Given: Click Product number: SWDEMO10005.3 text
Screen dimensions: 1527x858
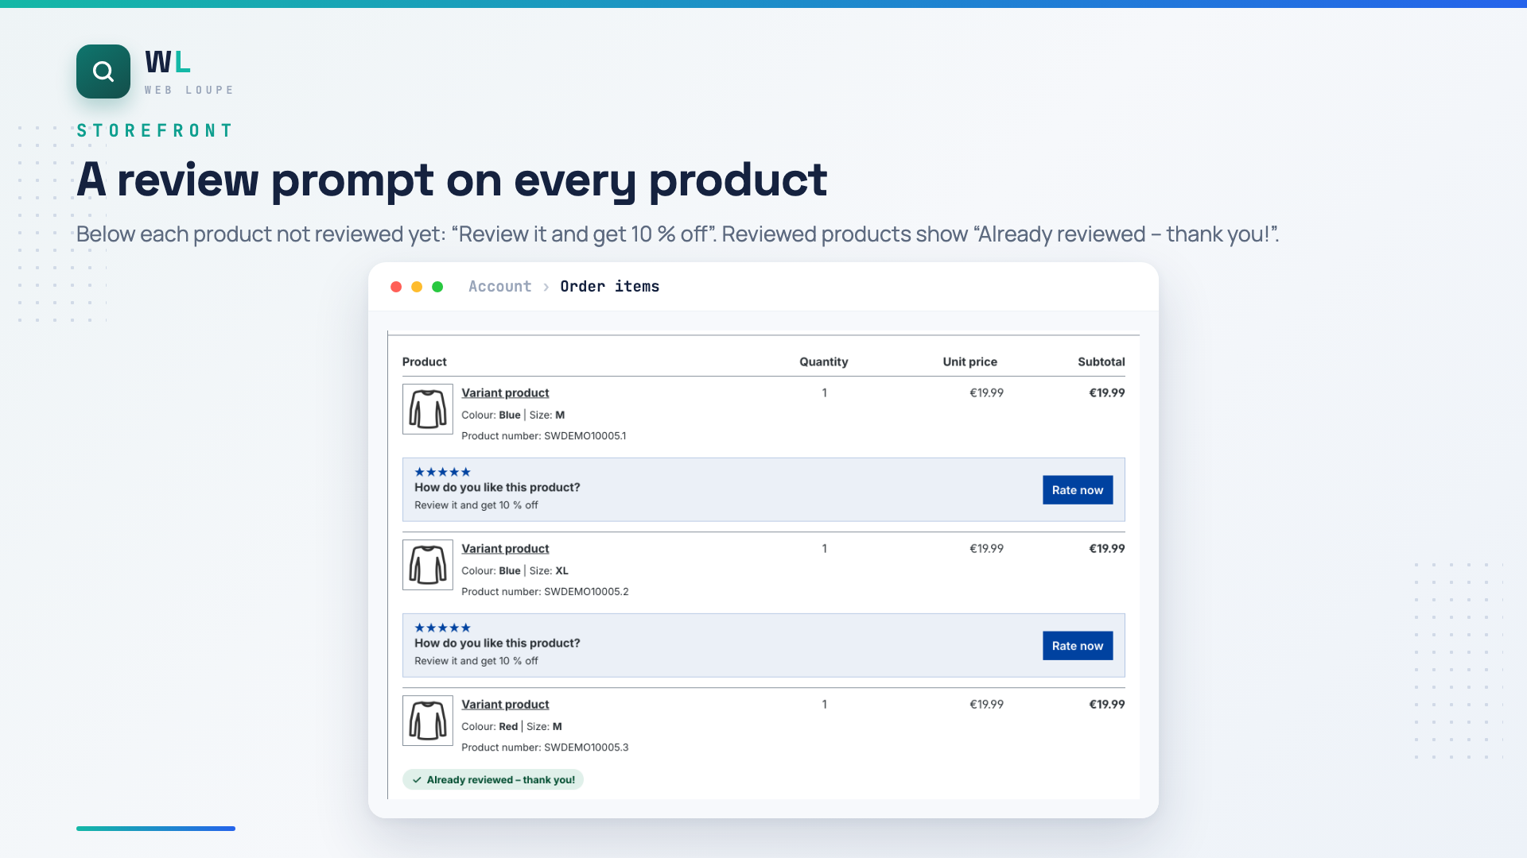Looking at the screenshot, I should [x=545, y=747].
